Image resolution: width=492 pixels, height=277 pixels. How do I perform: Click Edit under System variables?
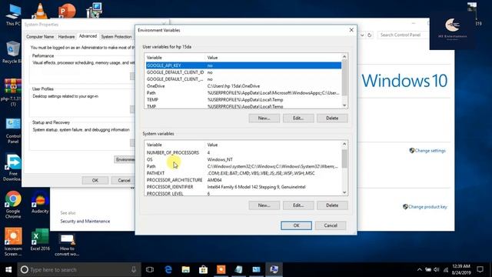[x=298, y=205]
